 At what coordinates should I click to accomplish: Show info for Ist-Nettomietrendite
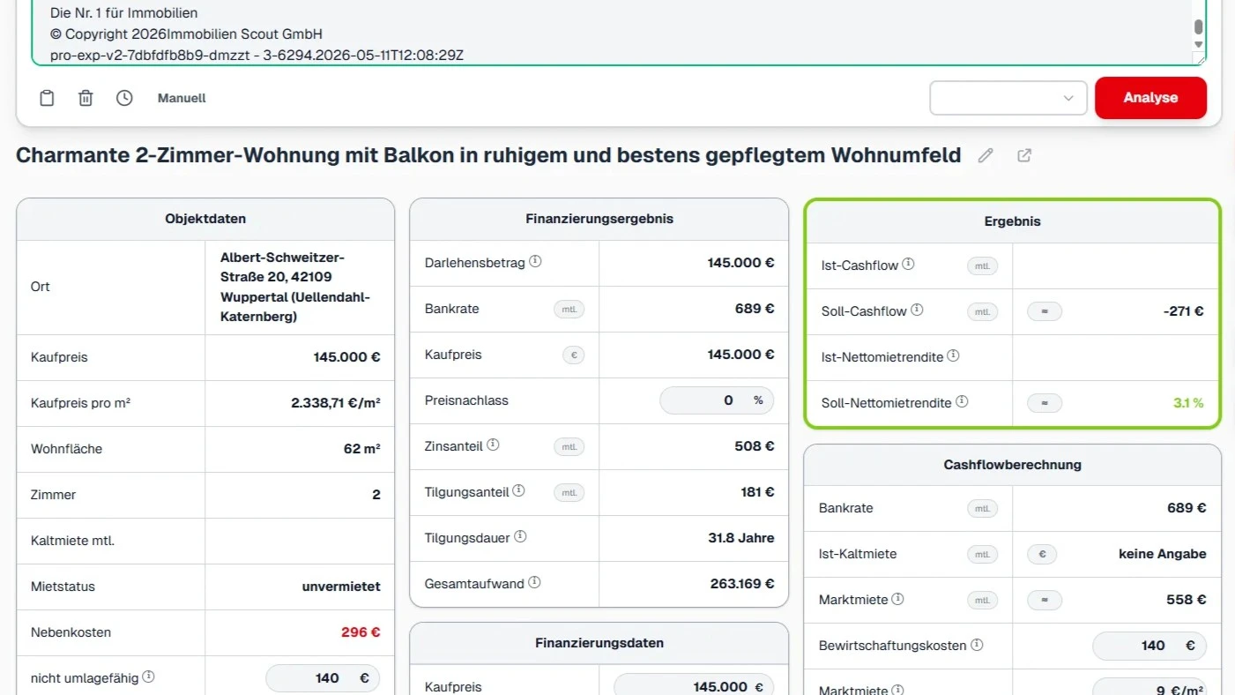pos(953,356)
